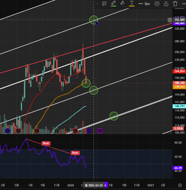Click the 80.00 RSI axis label
186x190 pixels.
pyautogui.click(x=178, y=142)
